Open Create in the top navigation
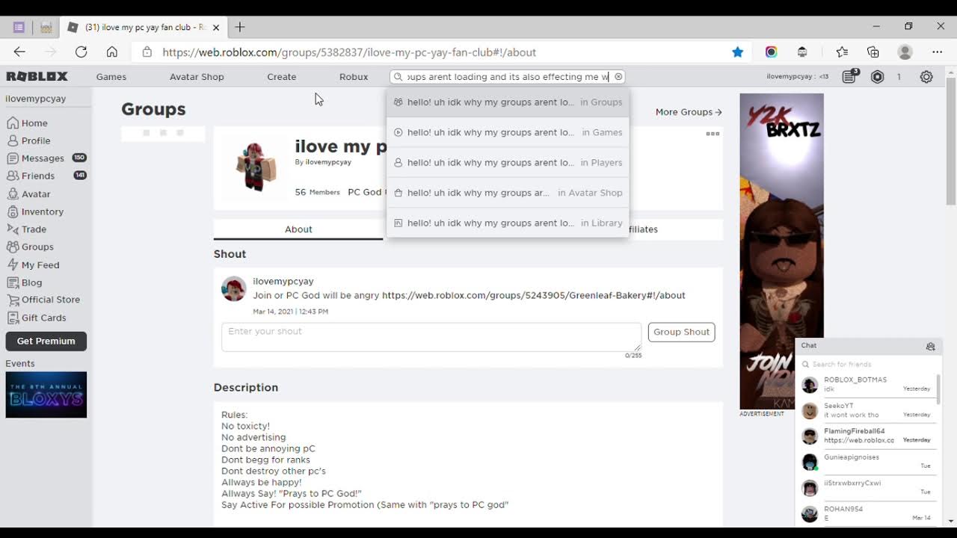This screenshot has height=538, width=957. click(x=282, y=76)
